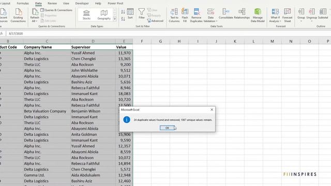Screen dimensions: 331x186
Task: Switch to the Developer tab
Action: pos(82,4)
